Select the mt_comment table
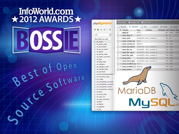179x134 pixels. click(101, 72)
